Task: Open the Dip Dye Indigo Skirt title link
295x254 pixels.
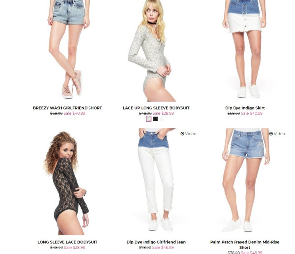Action: pyautogui.click(x=245, y=108)
